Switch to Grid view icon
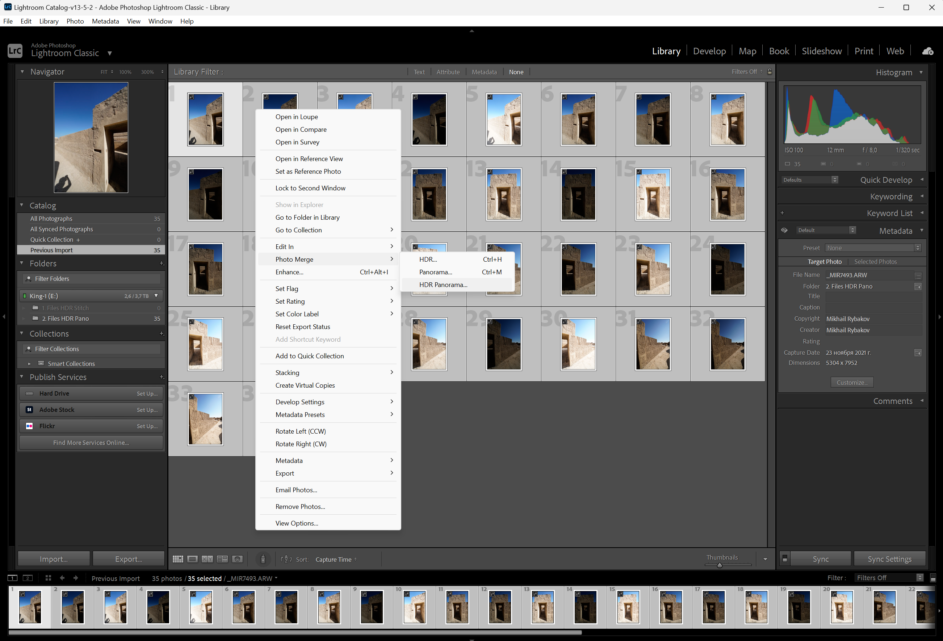943x641 pixels. coord(178,559)
